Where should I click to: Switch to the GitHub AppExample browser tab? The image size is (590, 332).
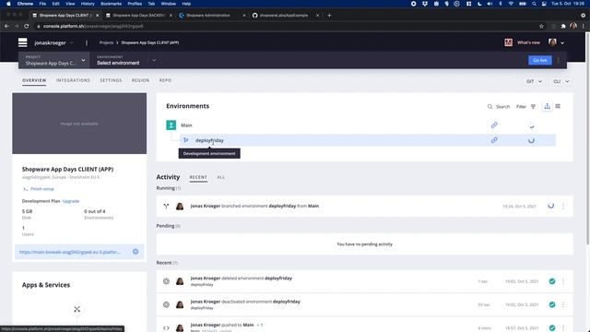click(x=284, y=16)
